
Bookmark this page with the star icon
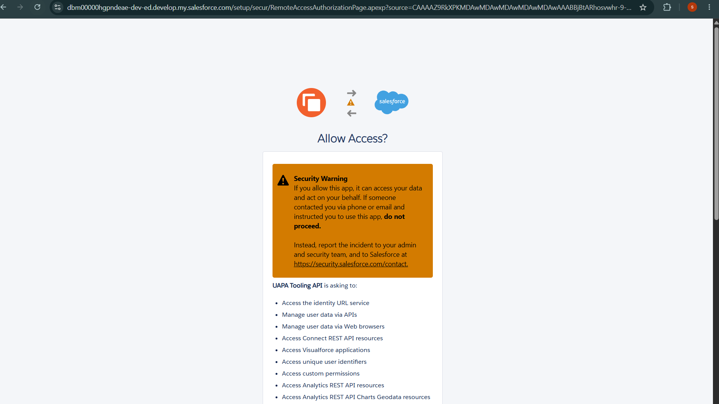coord(643,7)
